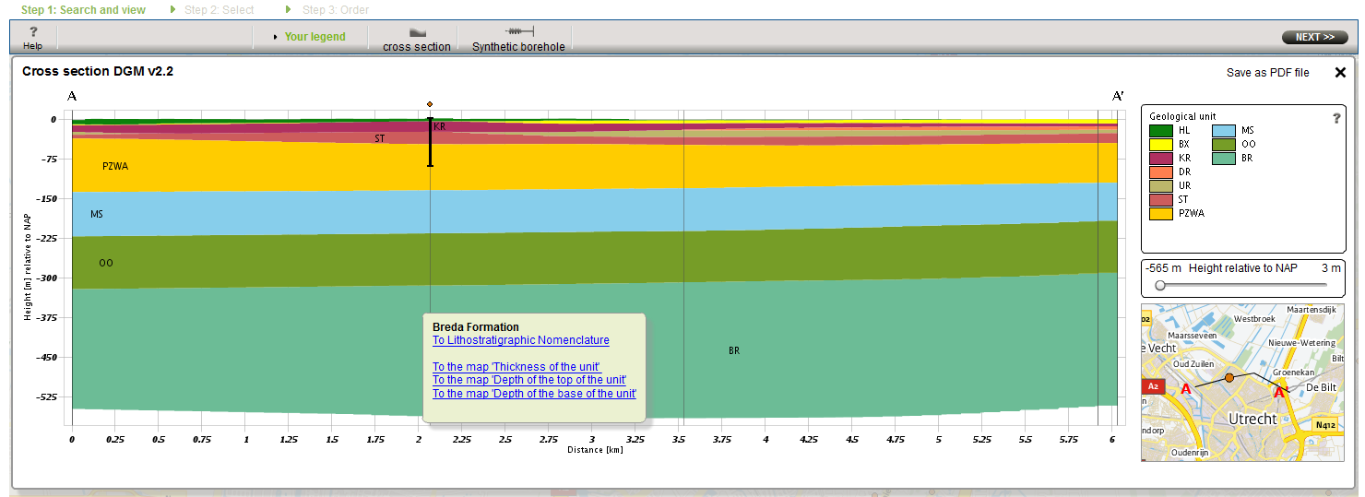The height and width of the screenshot is (497, 1365).
Task: Click the orange marker on the minimap
Action: [1228, 378]
